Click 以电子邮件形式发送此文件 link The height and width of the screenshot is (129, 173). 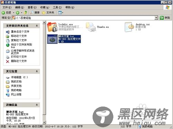(x=23, y=52)
